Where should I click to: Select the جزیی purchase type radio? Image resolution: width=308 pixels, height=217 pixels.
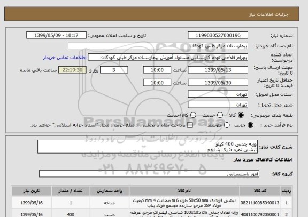pyautogui.click(x=250, y=125)
